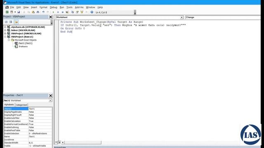The image size is (264, 148).
Task: Open Properties Window toolbar icon
Action: (x=77, y=12)
